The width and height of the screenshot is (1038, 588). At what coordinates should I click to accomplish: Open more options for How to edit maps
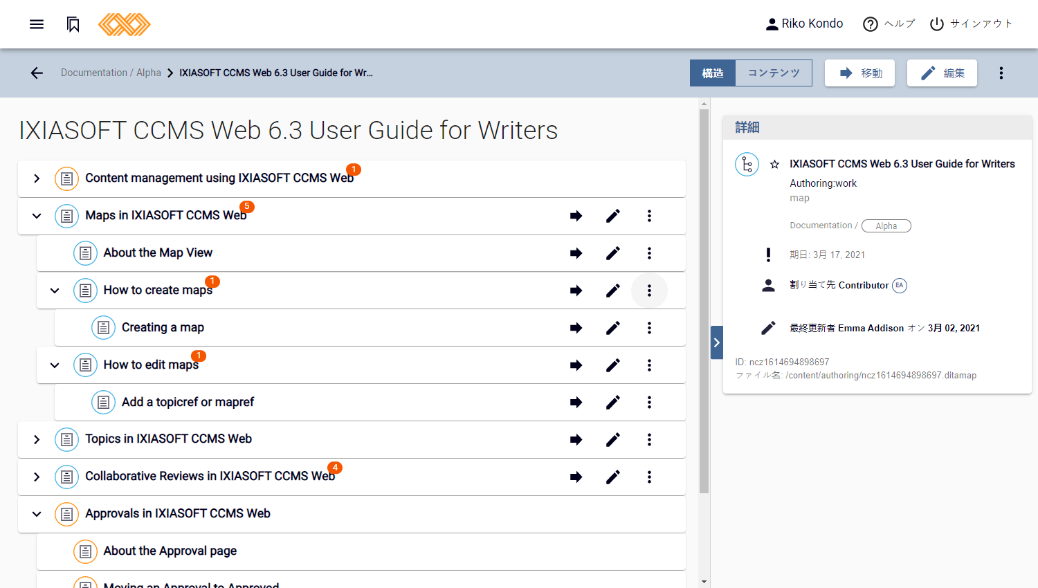click(x=649, y=365)
